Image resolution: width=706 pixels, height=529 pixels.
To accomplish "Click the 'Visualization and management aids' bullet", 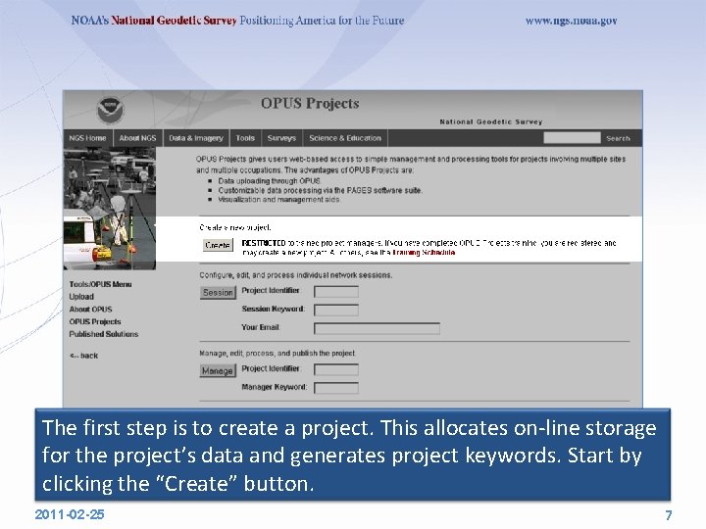I will [278, 199].
